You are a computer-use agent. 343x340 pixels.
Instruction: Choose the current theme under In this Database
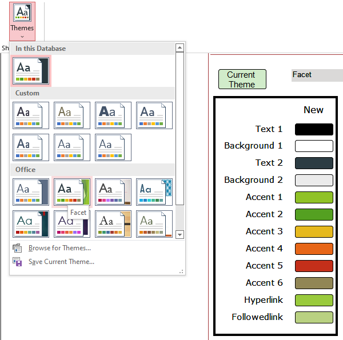pyautogui.click(x=31, y=71)
